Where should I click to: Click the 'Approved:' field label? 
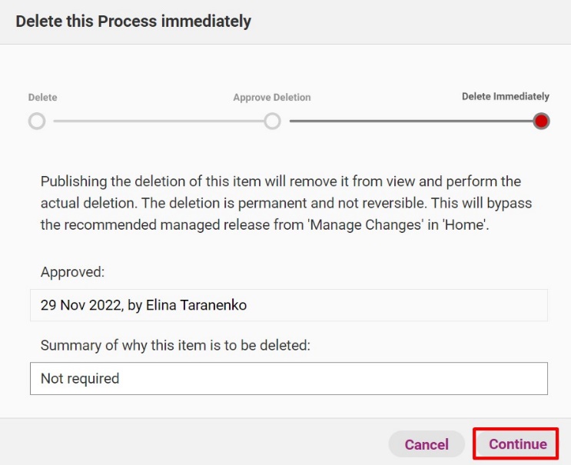tap(72, 272)
